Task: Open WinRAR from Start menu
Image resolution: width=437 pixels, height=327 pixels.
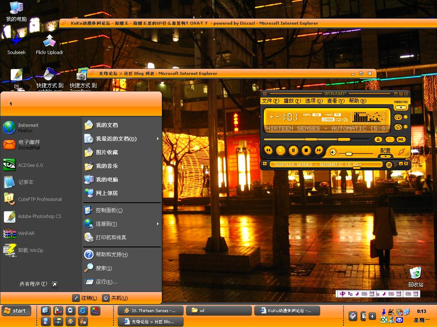Action: click(41, 233)
